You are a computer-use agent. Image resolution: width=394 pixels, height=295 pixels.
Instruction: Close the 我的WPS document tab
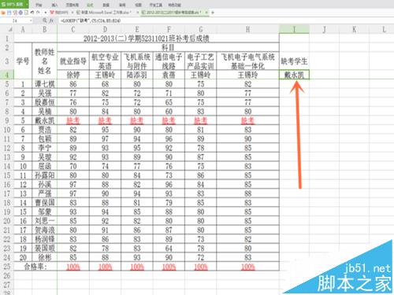point(72,13)
